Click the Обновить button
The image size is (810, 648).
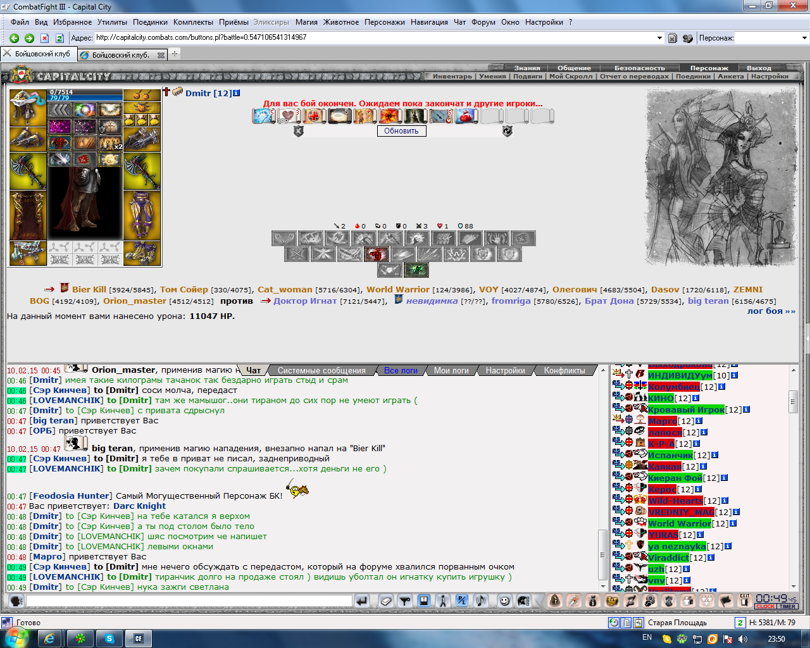coord(401,131)
